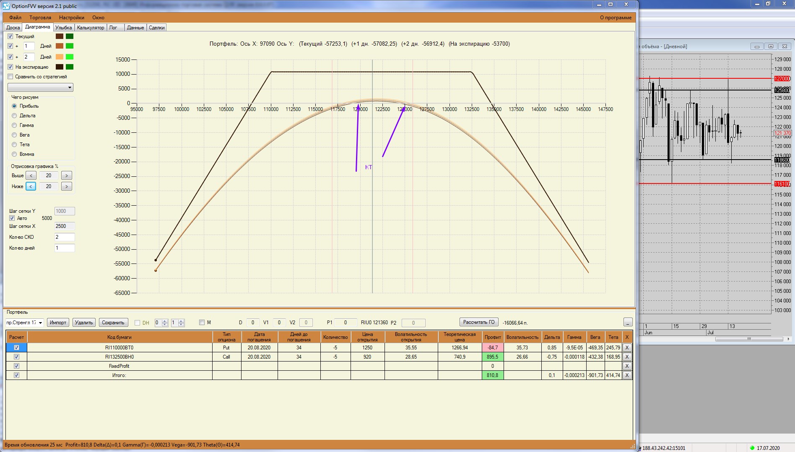The image size is (795, 452).
Task: Uncheck the На экспирацию checkbox
Action: tap(10, 67)
